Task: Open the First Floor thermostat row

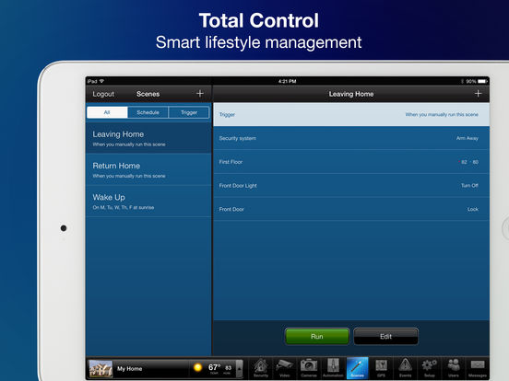Action: click(x=351, y=162)
